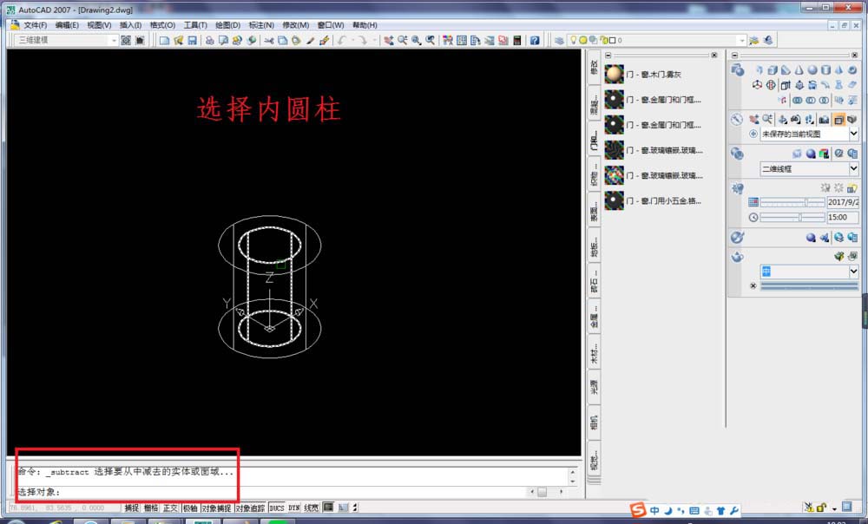Click the Redo arrow icon

click(x=362, y=41)
